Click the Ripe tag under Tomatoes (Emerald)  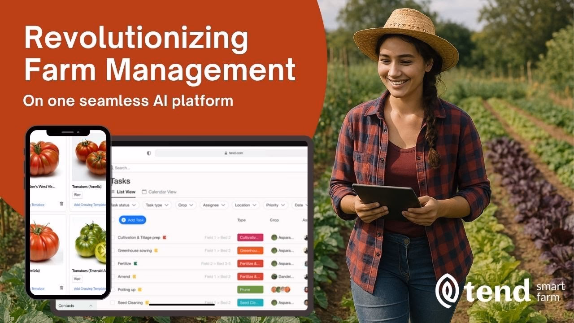(78, 279)
